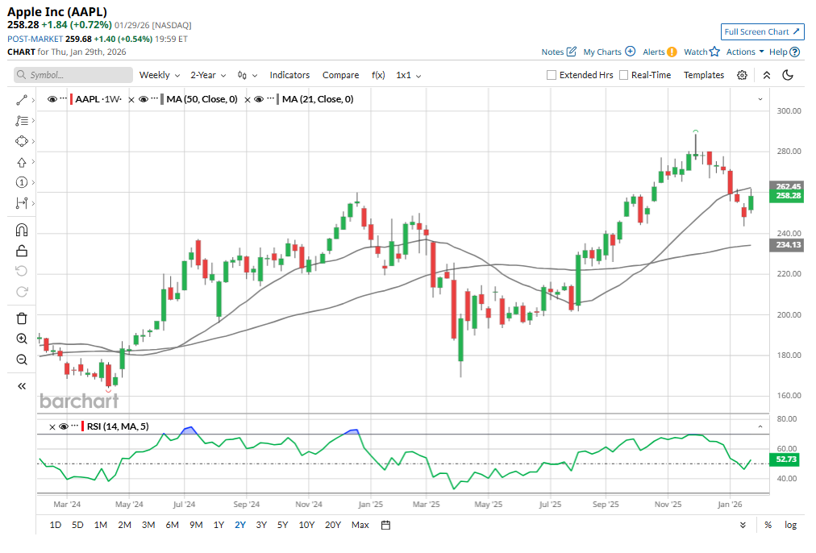816x553 pixels.
Task: Enable the Real-Time checkbox
Action: click(x=622, y=75)
